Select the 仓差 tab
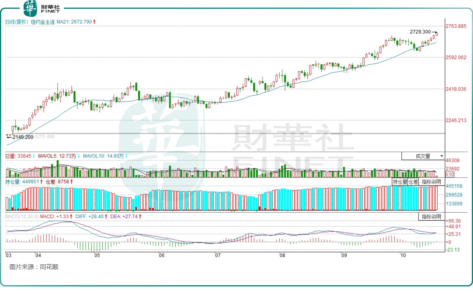 pyautogui.click(x=413, y=182)
